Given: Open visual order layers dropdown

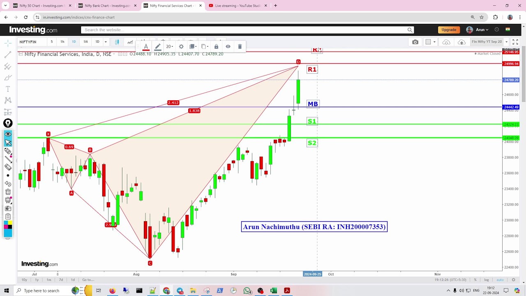Looking at the screenshot, I should [193, 47].
